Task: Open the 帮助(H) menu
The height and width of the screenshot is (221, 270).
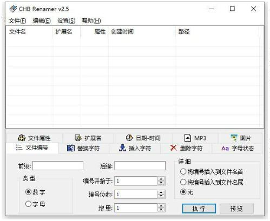Action: 91,21
